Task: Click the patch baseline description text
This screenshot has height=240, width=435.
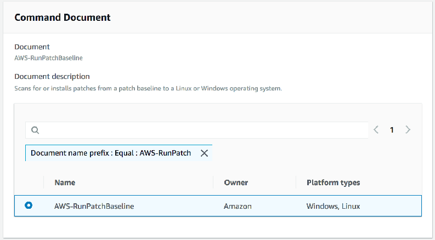Action: pyautogui.click(x=148, y=88)
